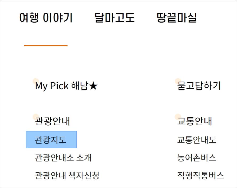The width and height of the screenshot is (237, 188).
Task: Open the highlighted 관광지도 link
Action: point(50,140)
